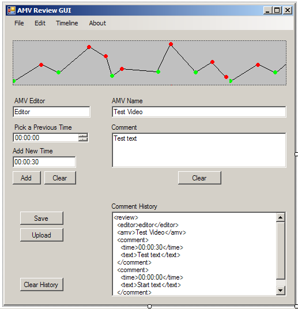
Task: Click the Clear History button
Action: point(42,285)
